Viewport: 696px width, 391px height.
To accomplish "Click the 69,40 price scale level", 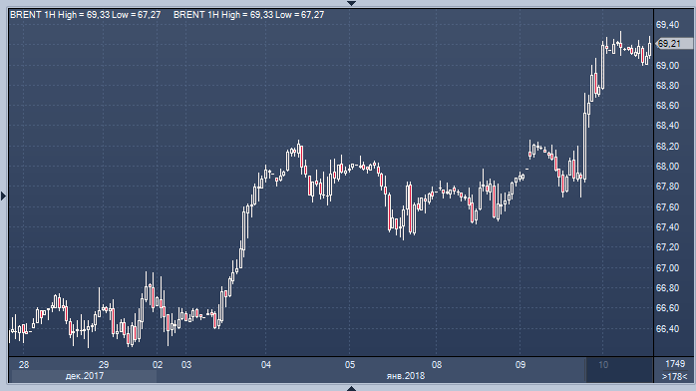I will point(668,24).
